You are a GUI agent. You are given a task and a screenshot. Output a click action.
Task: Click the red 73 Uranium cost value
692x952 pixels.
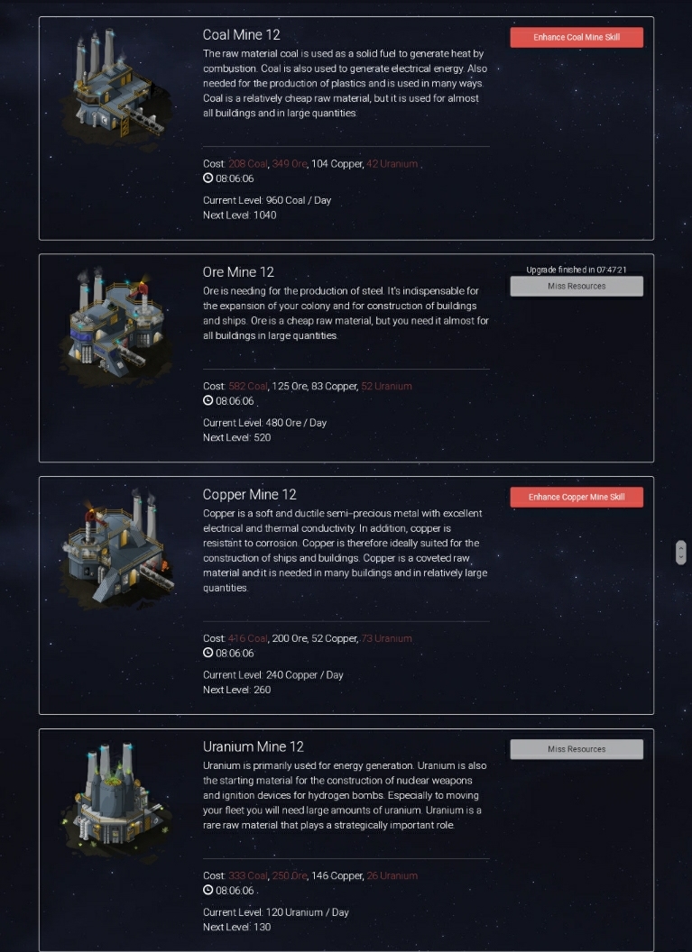pyautogui.click(x=386, y=638)
